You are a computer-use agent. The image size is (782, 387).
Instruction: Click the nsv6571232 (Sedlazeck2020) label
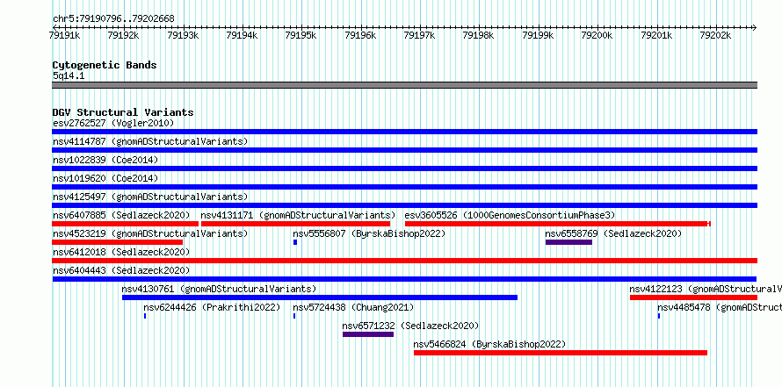[410, 326]
